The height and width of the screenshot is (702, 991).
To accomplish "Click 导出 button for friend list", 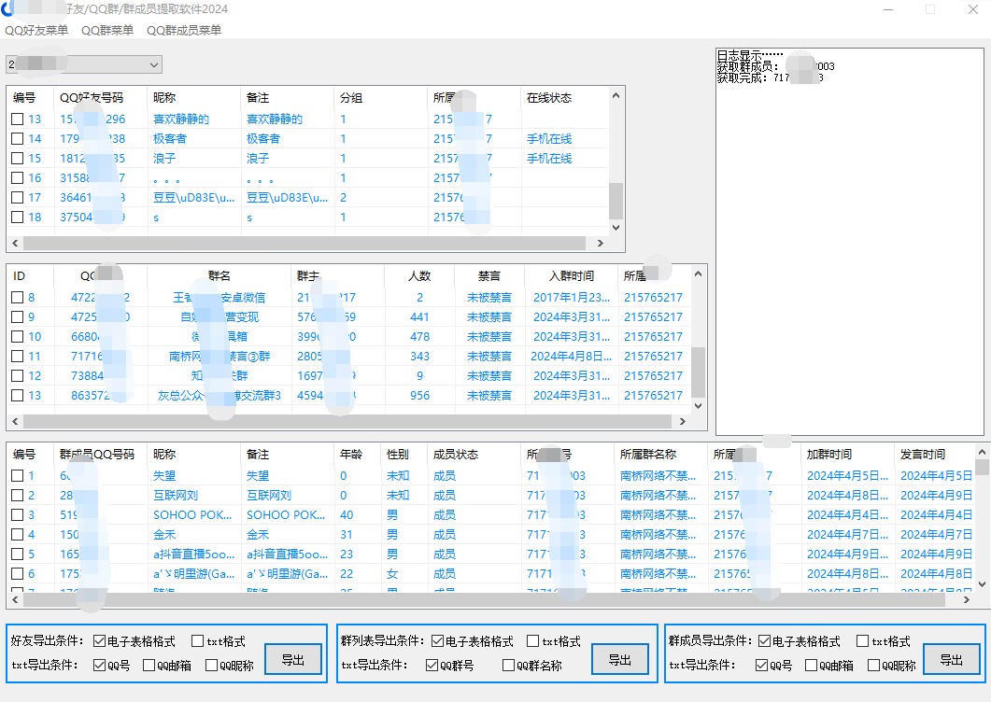I will click(x=292, y=660).
